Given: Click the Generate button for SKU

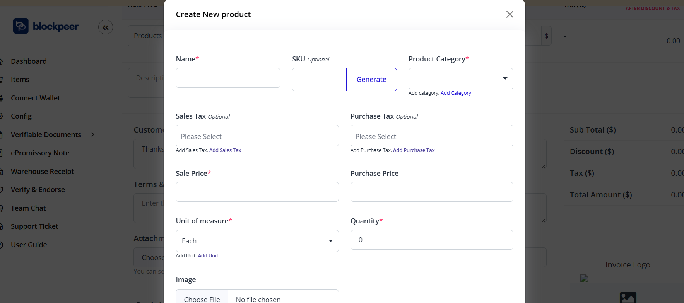Looking at the screenshot, I should click(371, 79).
